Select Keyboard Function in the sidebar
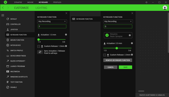This screenshot has height=97, width=169. pyautogui.click(x=20, y=35)
